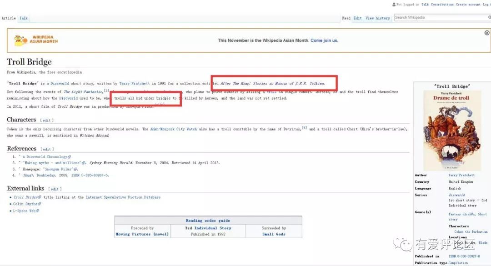This screenshot has width=491, height=266.
Task: Focus the Search Wikipedia field
Action: [440, 18]
